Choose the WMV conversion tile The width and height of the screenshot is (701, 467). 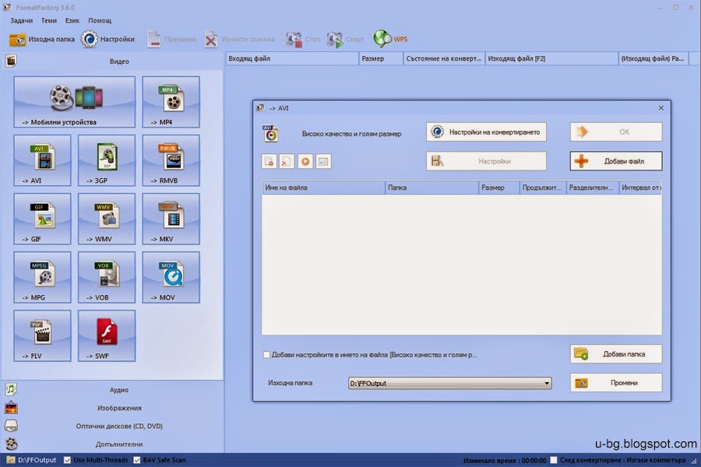click(x=107, y=219)
